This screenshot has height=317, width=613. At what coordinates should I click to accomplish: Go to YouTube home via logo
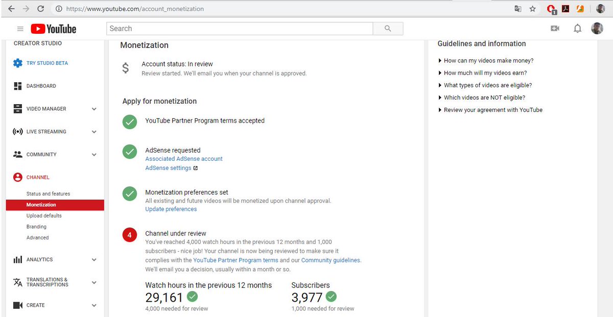(53, 29)
